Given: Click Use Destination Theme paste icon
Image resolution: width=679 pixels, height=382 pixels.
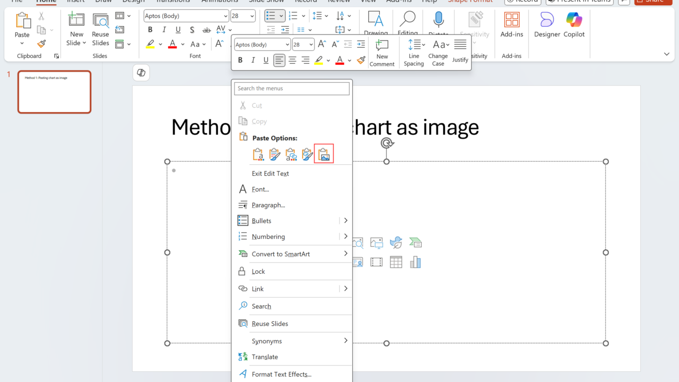Looking at the screenshot, I should coord(258,154).
